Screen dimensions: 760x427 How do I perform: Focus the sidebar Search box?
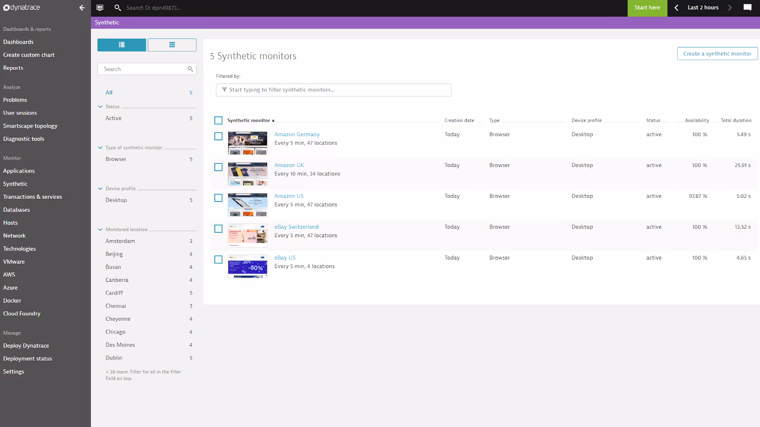(147, 69)
